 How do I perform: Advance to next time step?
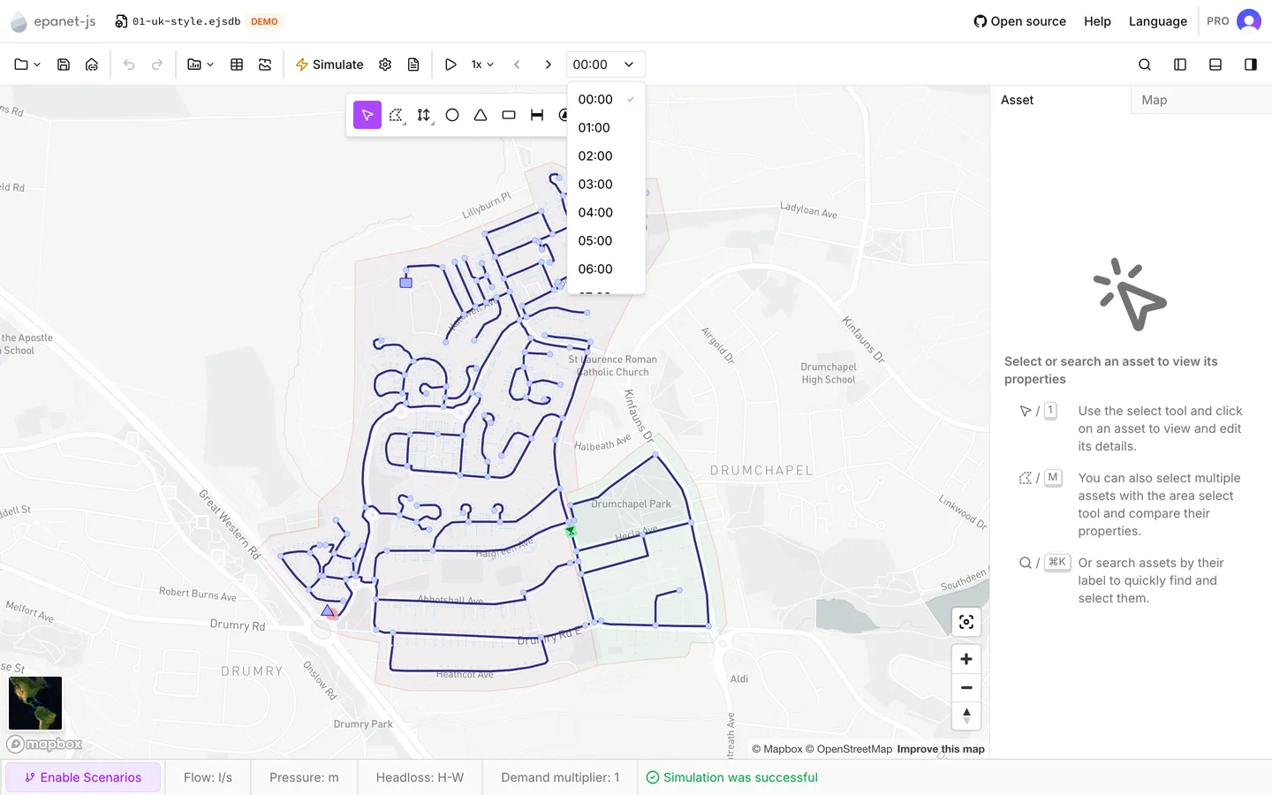coord(549,64)
